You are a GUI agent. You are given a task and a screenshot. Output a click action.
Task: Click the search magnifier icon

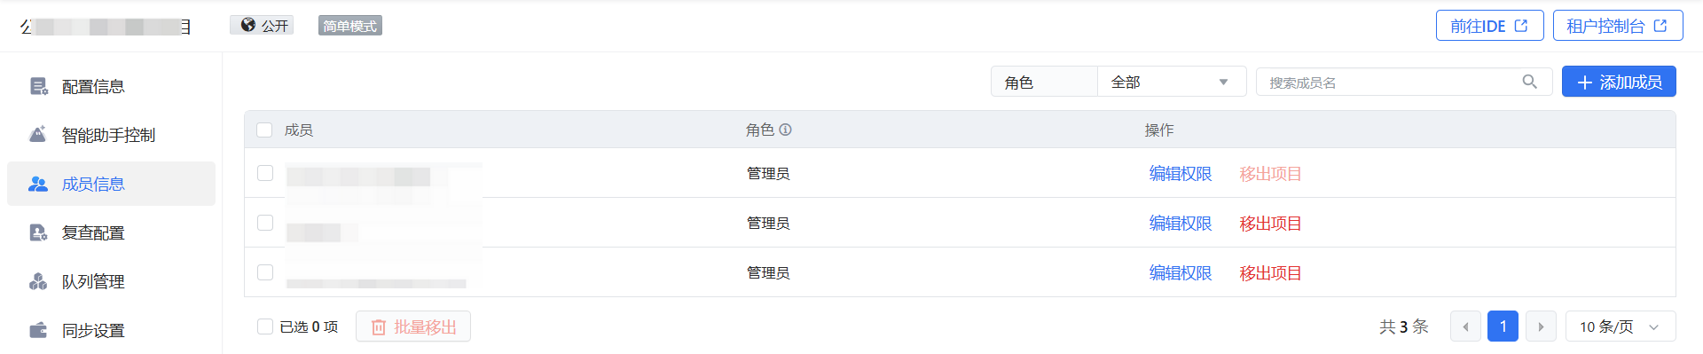(x=1529, y=82)
